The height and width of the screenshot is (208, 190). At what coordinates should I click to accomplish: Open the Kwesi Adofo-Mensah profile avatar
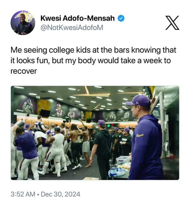[23, 23]
